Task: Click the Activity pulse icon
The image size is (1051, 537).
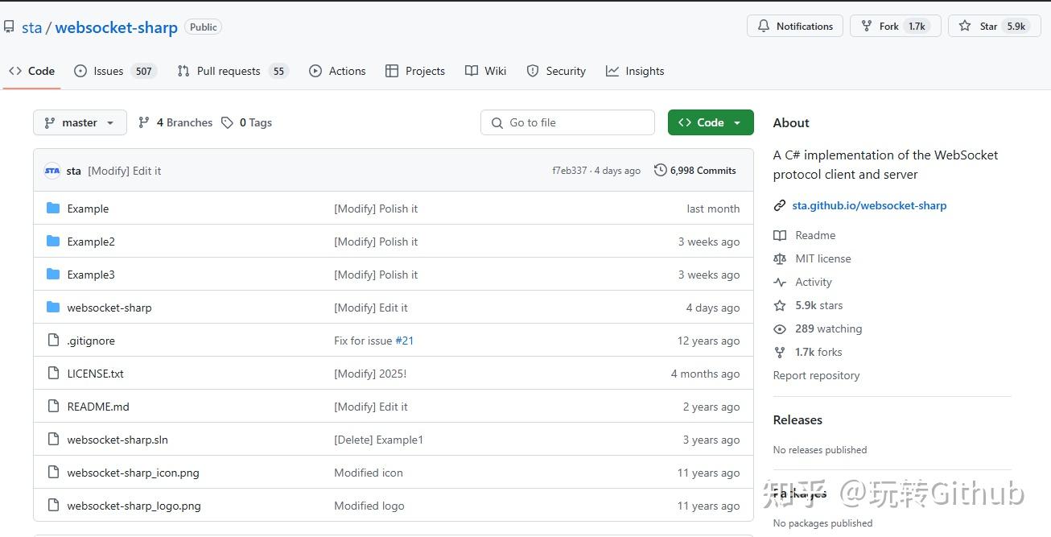Action: pyautogui.click(x=779, y=282)
